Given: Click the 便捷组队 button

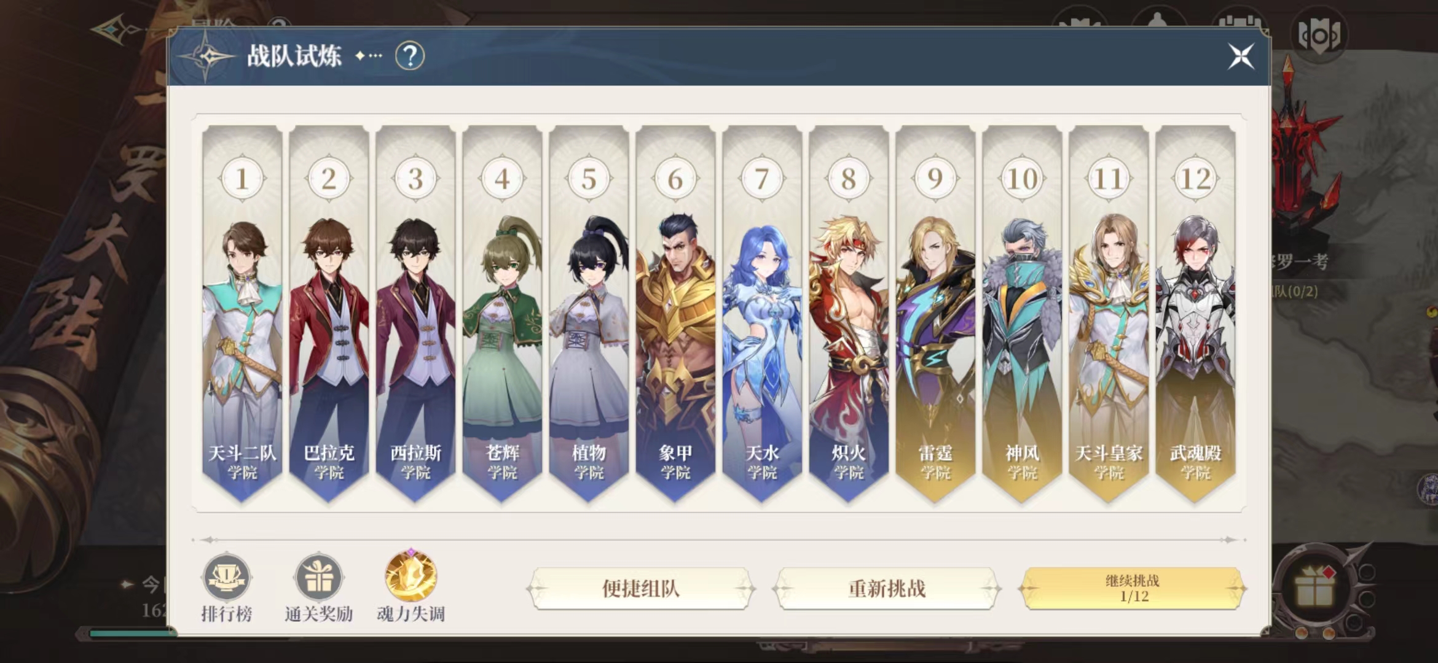Looking at the screenshot, I should click(641, 589).
